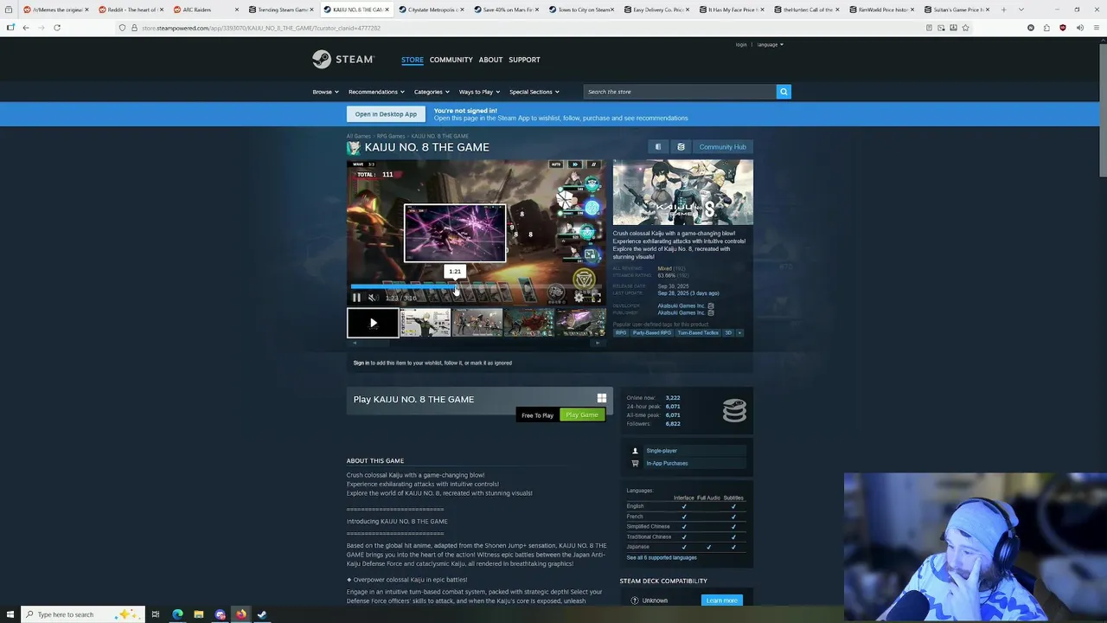The height and width of the screenshot is (623, 1107).
Task: Click the Steam logo
Action: 343,60
